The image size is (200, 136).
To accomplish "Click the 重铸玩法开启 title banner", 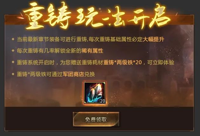I will point(97,16).
